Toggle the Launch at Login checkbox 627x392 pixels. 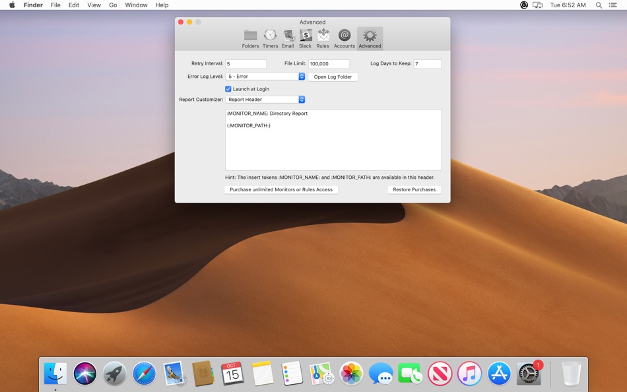click(228, 89)
